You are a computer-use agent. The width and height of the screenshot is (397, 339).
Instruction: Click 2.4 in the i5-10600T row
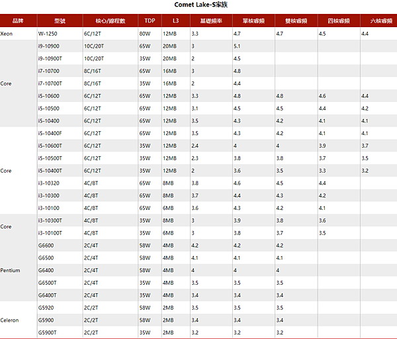pyautogui.click(x=195, y=146)
